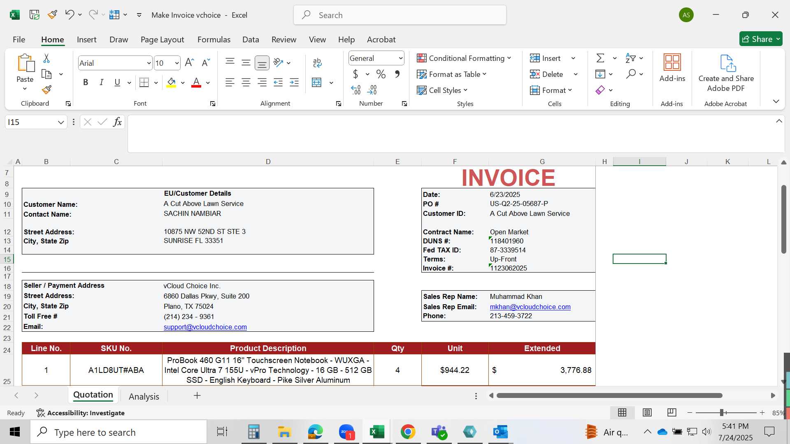Click Align Right icon
The height and width of the screenshot is (444, 790).
[262, 83]
